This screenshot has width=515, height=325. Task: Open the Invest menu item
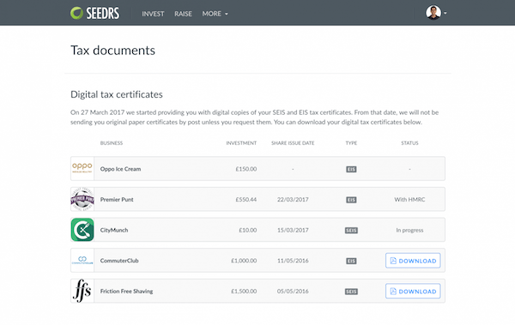tap(153, 14)
